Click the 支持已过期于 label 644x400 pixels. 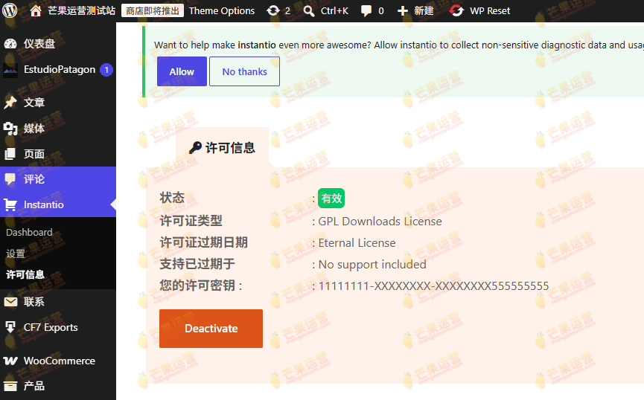pyautogui.click(x=197, y=263)
